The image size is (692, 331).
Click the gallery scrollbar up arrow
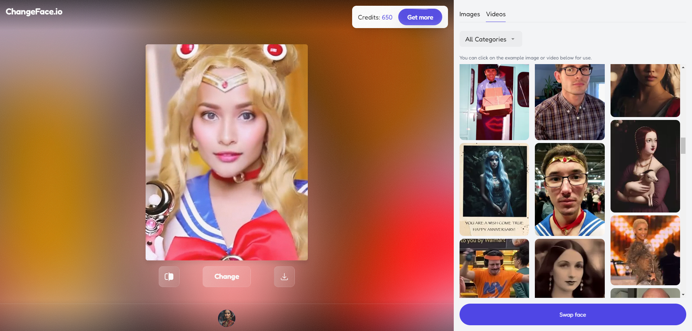point(683,67)
